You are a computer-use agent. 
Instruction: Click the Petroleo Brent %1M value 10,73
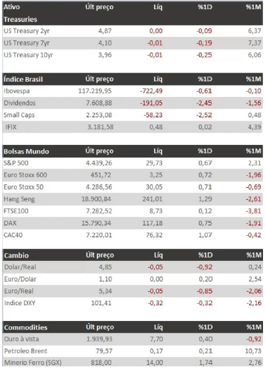pyautogui.click(x=253, y=351)
